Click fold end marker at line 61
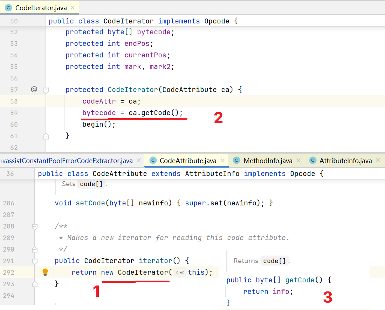 point(46,136)
